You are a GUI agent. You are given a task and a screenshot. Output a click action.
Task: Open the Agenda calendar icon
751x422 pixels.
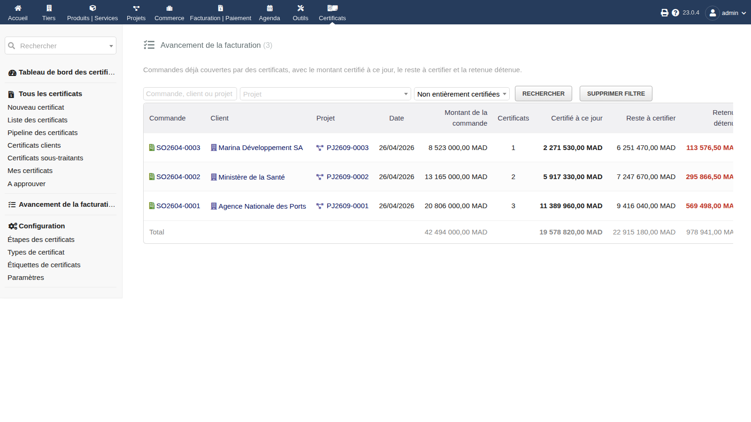269,8
